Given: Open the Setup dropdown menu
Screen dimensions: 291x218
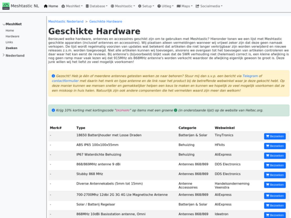Looking at the screenshot, I should tap(146, 6).
